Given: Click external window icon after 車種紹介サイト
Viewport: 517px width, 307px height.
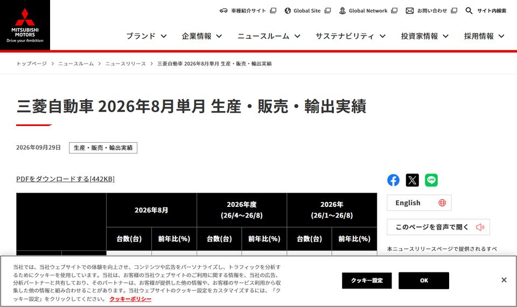Looking at the screenshot, I should coord(273,11).
